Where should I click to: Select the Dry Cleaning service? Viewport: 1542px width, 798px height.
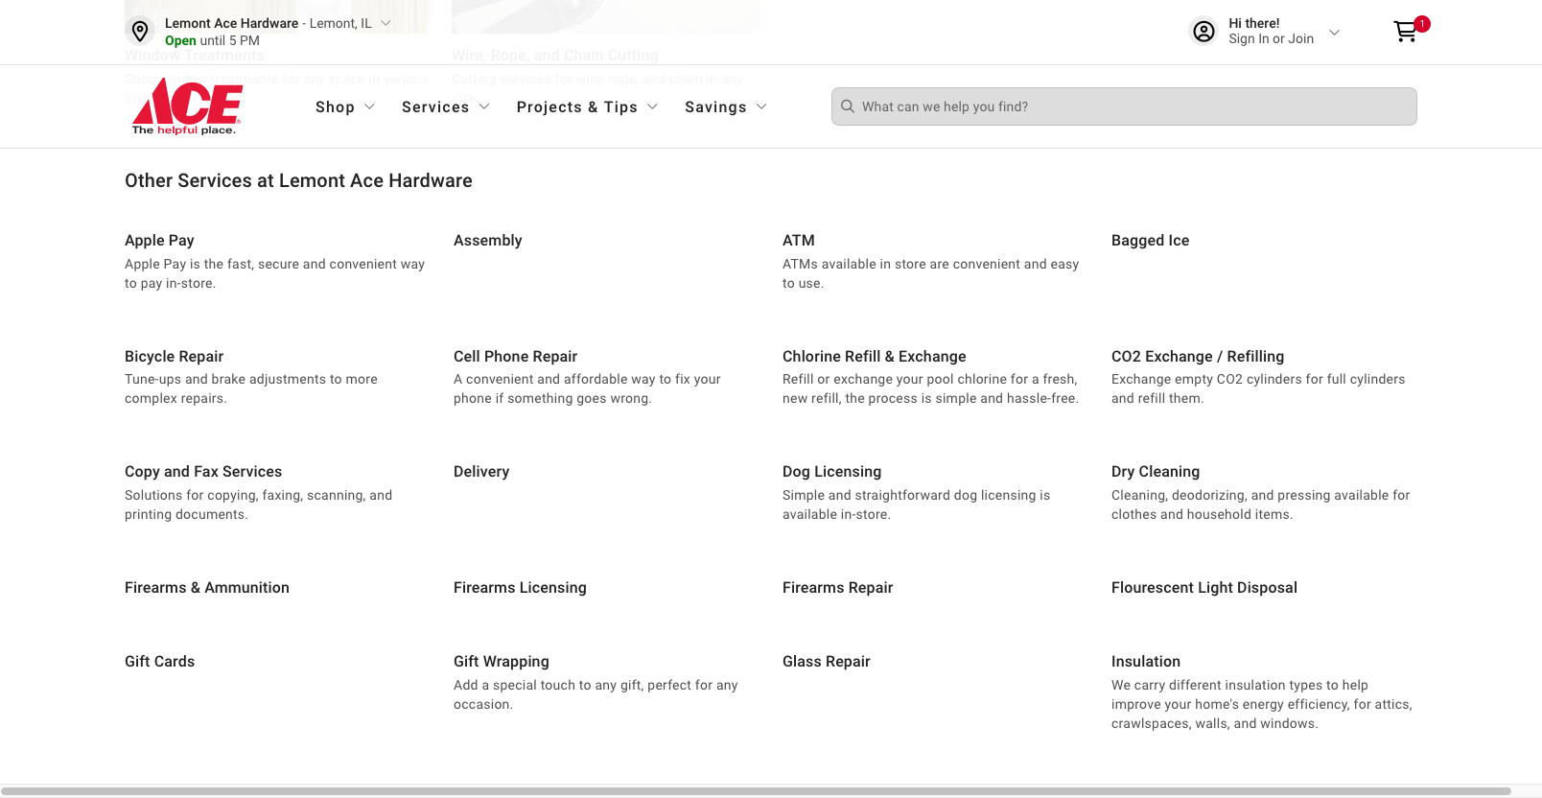(1155, 472)
